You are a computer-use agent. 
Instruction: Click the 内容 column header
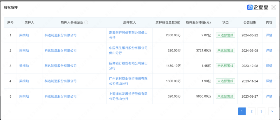coord(269,22)
